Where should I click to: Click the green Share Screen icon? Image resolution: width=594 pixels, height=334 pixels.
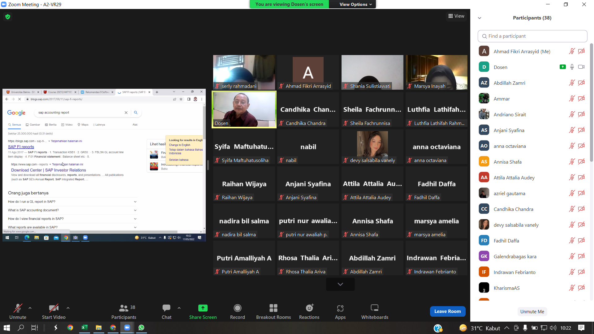(x=203, y=308)
